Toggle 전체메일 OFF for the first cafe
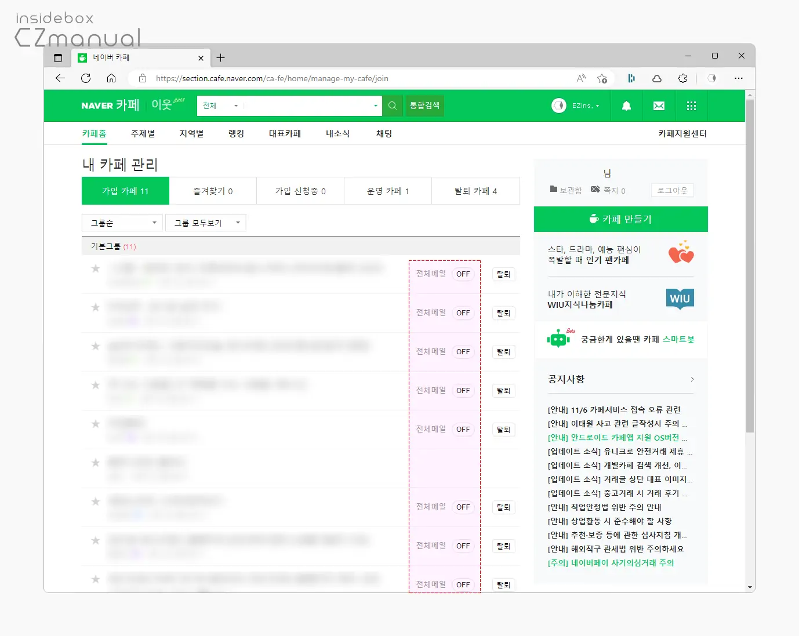799x636 pixels. click(x=463, y=274)
